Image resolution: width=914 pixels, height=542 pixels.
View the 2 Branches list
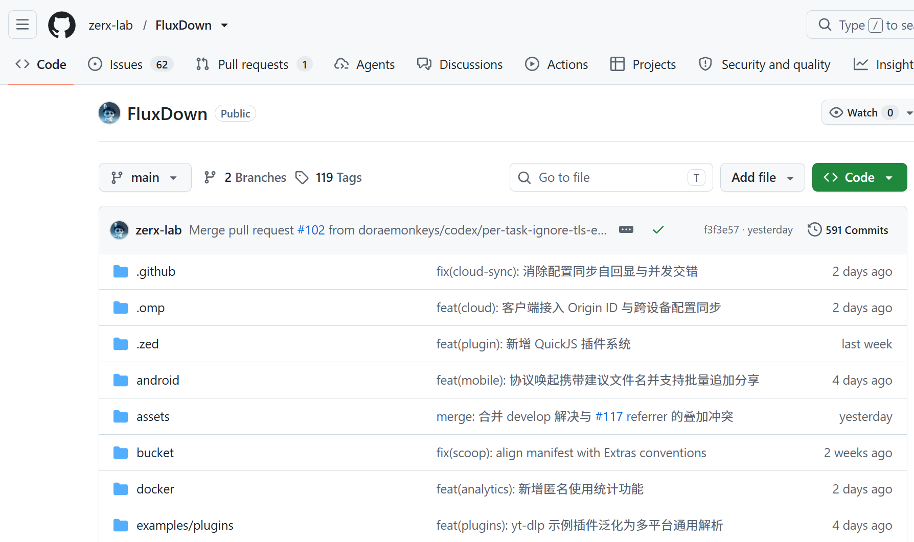pyautogui.click(x=245, y=177)
